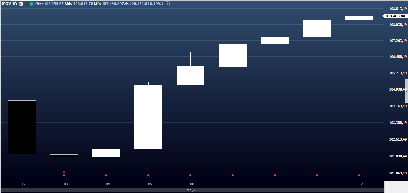
Task: Click the IBOV 1D symbol label
Action: (x=9, y=4)
